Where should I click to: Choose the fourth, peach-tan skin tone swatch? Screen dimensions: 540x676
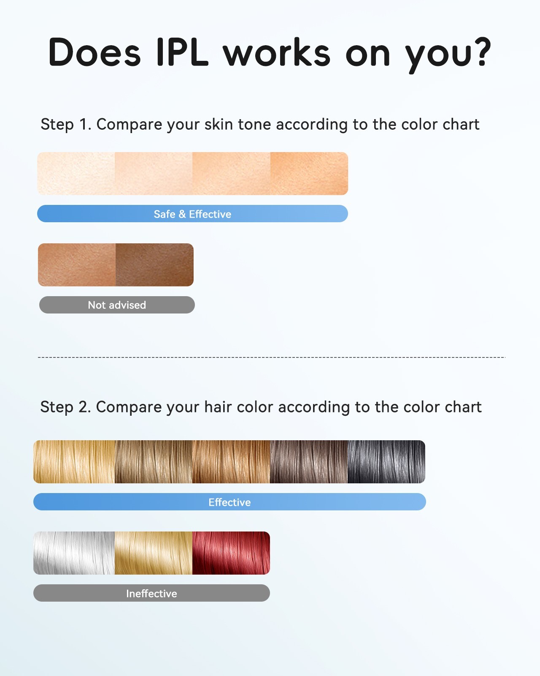[x=309, y=174]
